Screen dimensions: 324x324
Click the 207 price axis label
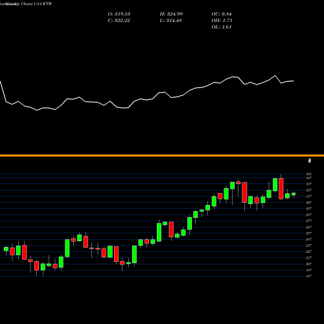(x=308, y=264)
